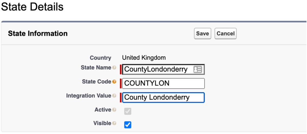
Task: Click the United Kingdom country value
Action: [144, 58]
